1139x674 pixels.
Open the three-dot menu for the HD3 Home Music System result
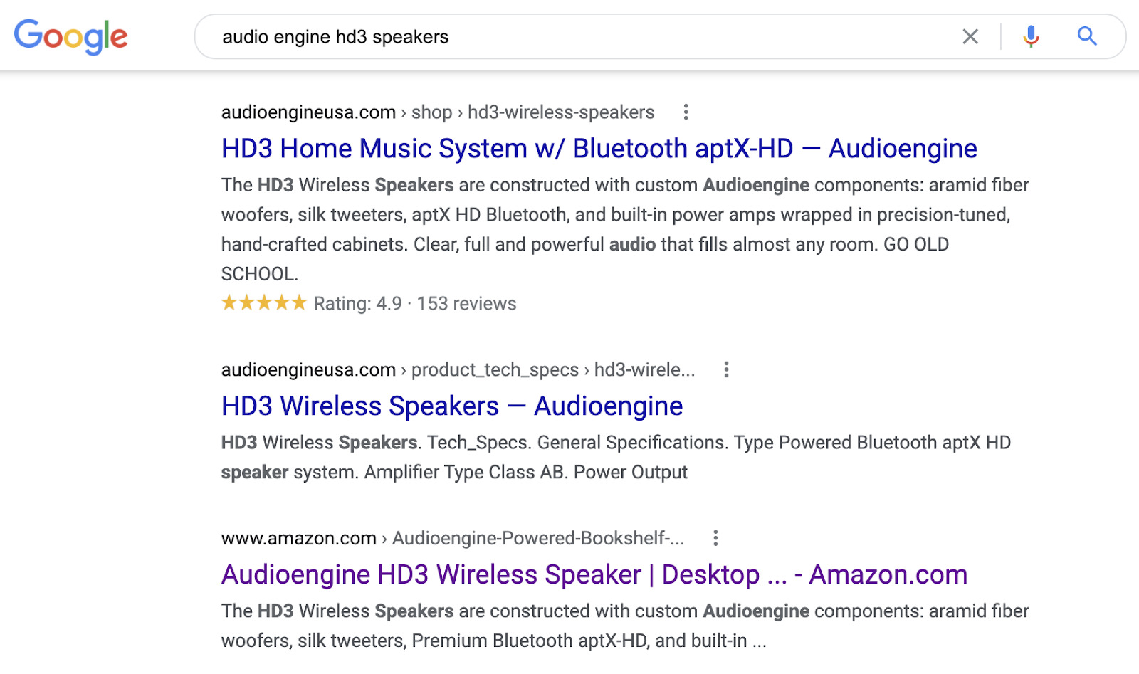(x=686, y=112)
